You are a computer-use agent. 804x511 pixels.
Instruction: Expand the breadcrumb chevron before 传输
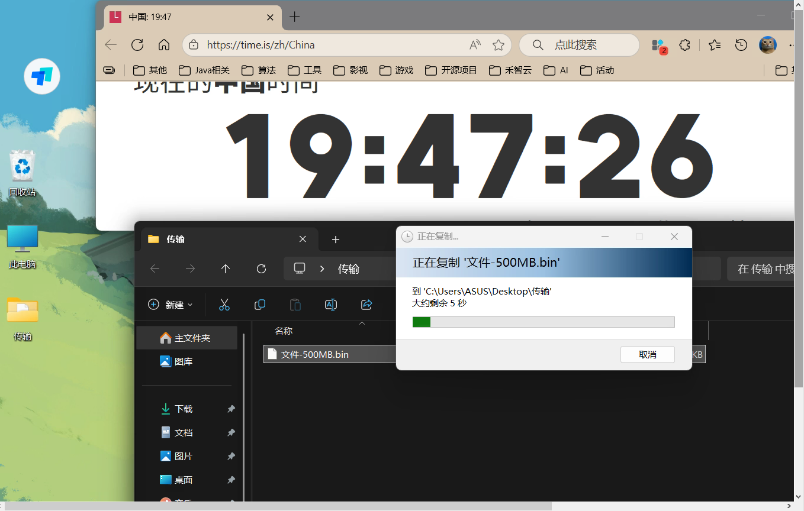pyautogui.click(x=322, y=269)
